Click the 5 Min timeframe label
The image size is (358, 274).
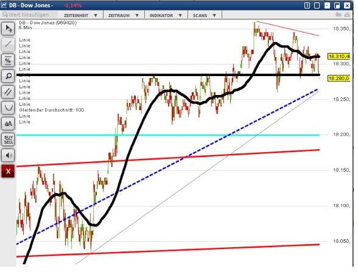26,27
